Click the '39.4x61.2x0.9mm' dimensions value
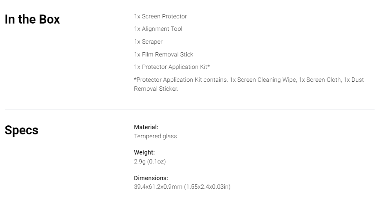378x199 pixels. (158, 187)
